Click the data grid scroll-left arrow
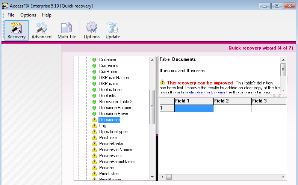 [x=162, y=177]
